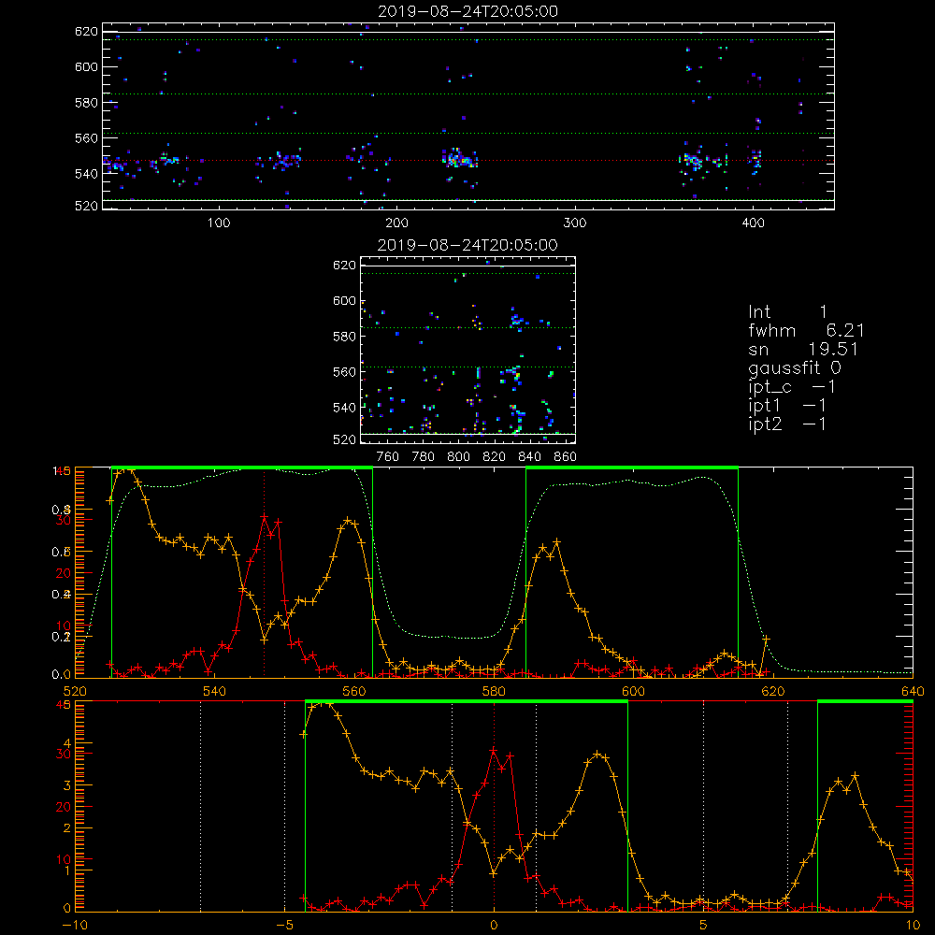Click y-axis label 600 in middle plot

[345, 300]
